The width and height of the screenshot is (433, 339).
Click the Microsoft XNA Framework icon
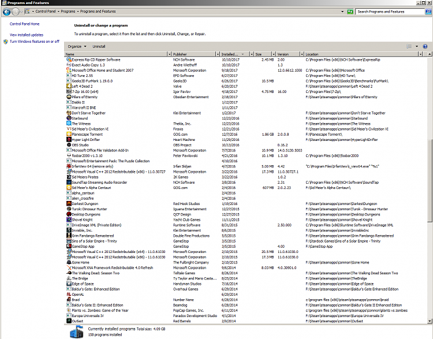69,267
